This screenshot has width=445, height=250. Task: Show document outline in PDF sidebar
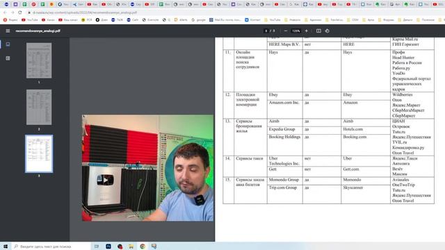coord(8,58)
